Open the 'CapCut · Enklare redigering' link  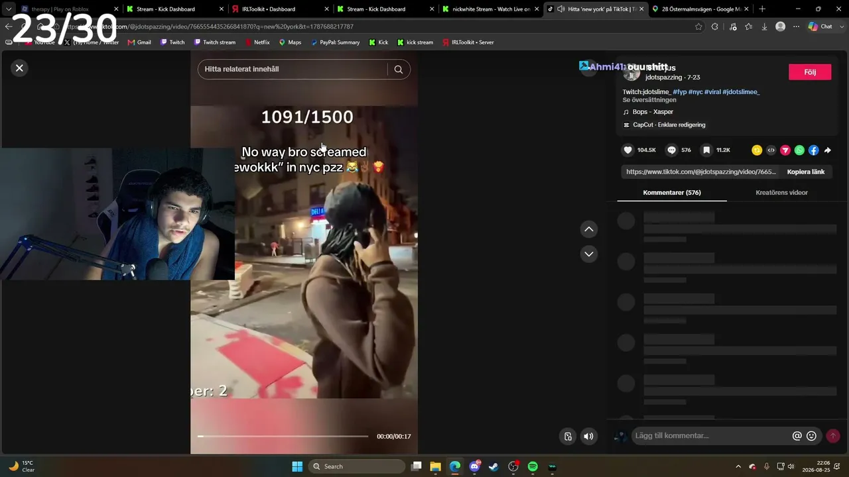664,125
